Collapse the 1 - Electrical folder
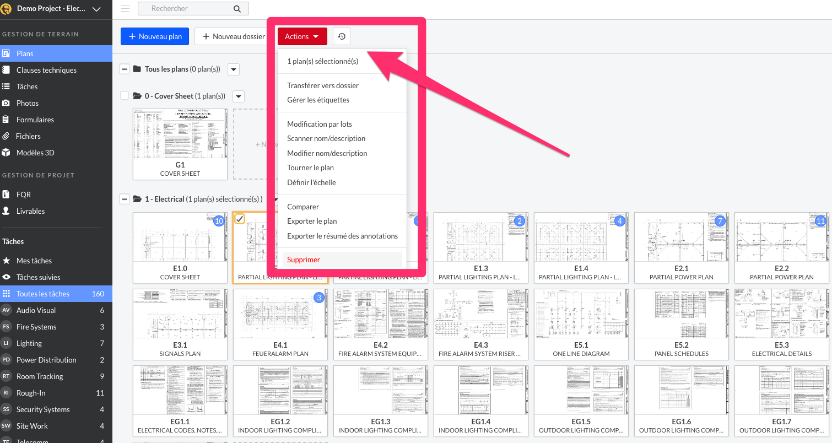This screenshot has width=832, height=443. tap(125, 199)
